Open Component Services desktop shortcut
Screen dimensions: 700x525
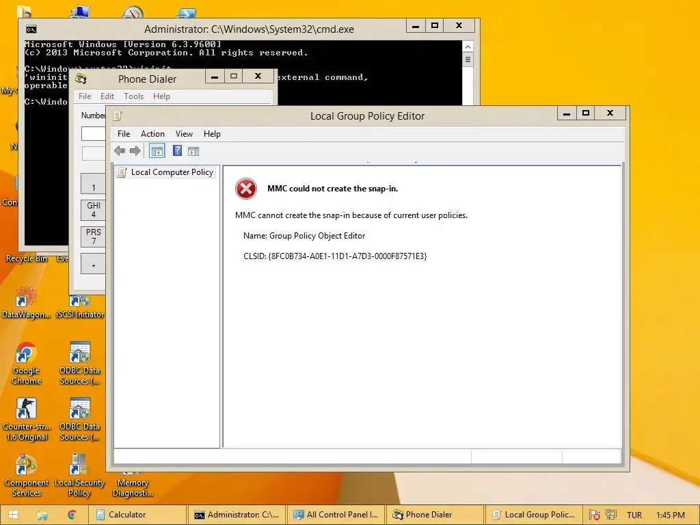27,476
